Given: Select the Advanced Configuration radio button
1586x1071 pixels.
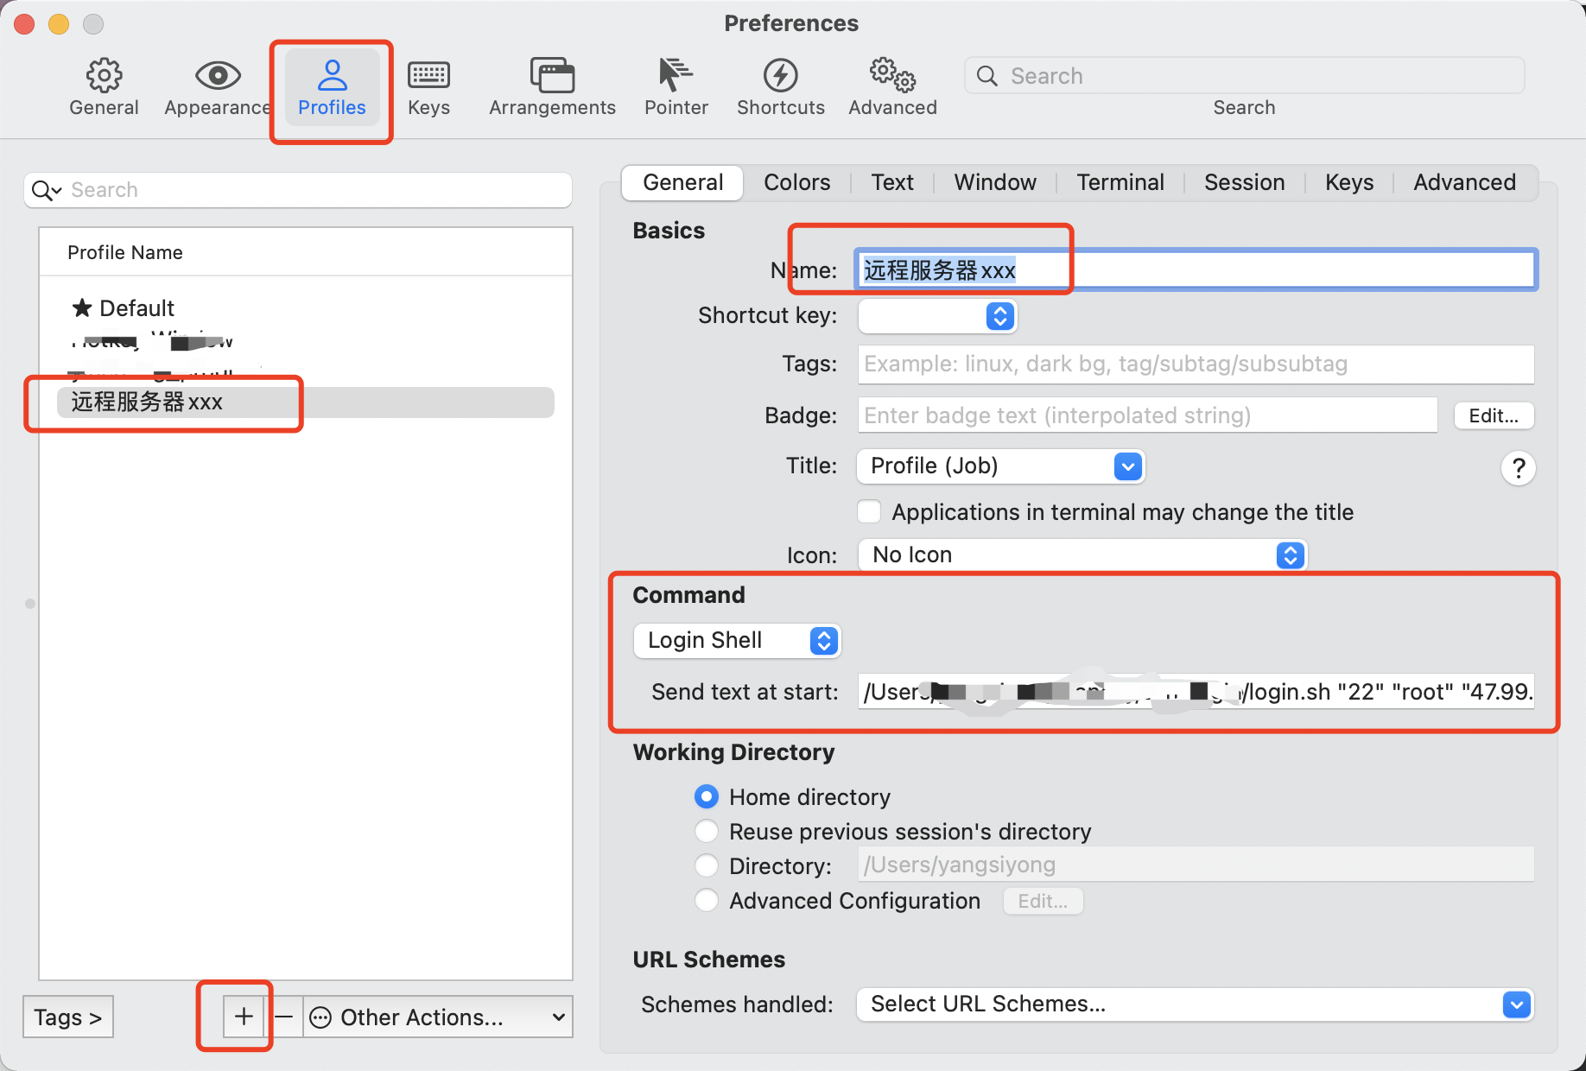Looking at the screenshot, I should (707, 900).
